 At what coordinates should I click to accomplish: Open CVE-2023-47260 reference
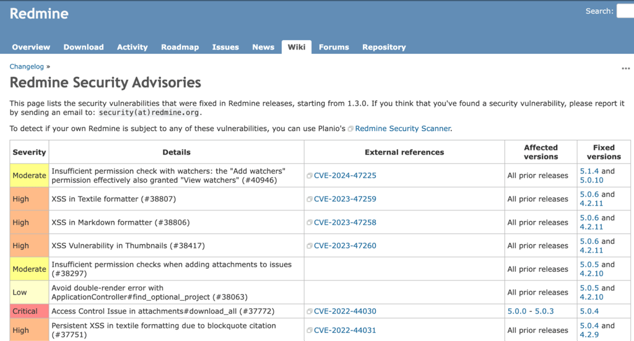tap(345, 246)
